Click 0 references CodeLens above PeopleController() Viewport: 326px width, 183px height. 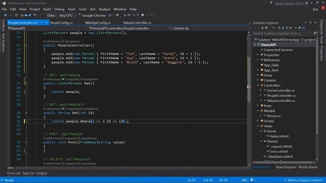pos(52,41)
